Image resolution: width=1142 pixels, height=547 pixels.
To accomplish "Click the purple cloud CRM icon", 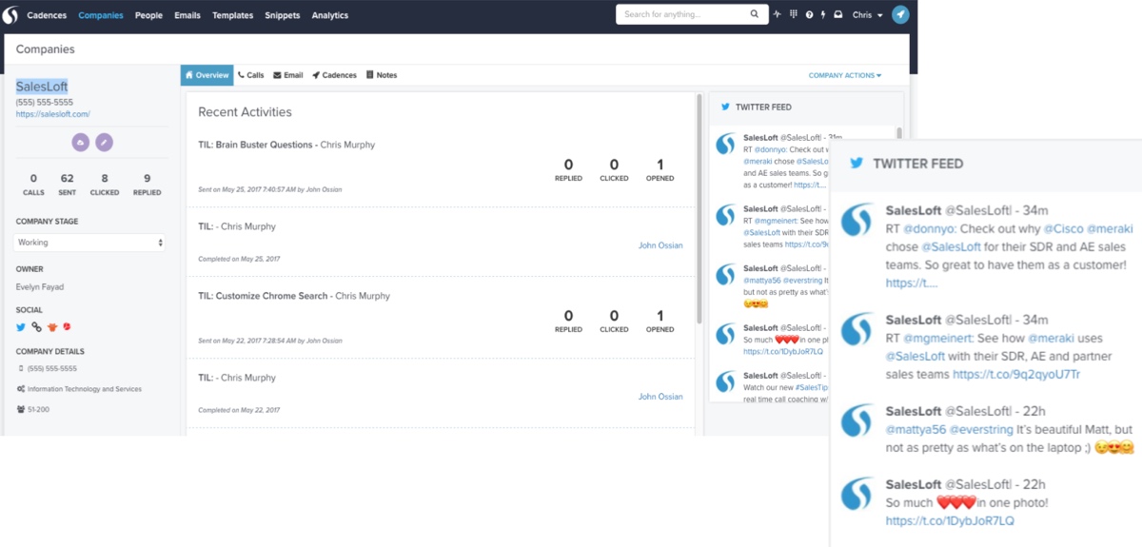I will 81,142.
